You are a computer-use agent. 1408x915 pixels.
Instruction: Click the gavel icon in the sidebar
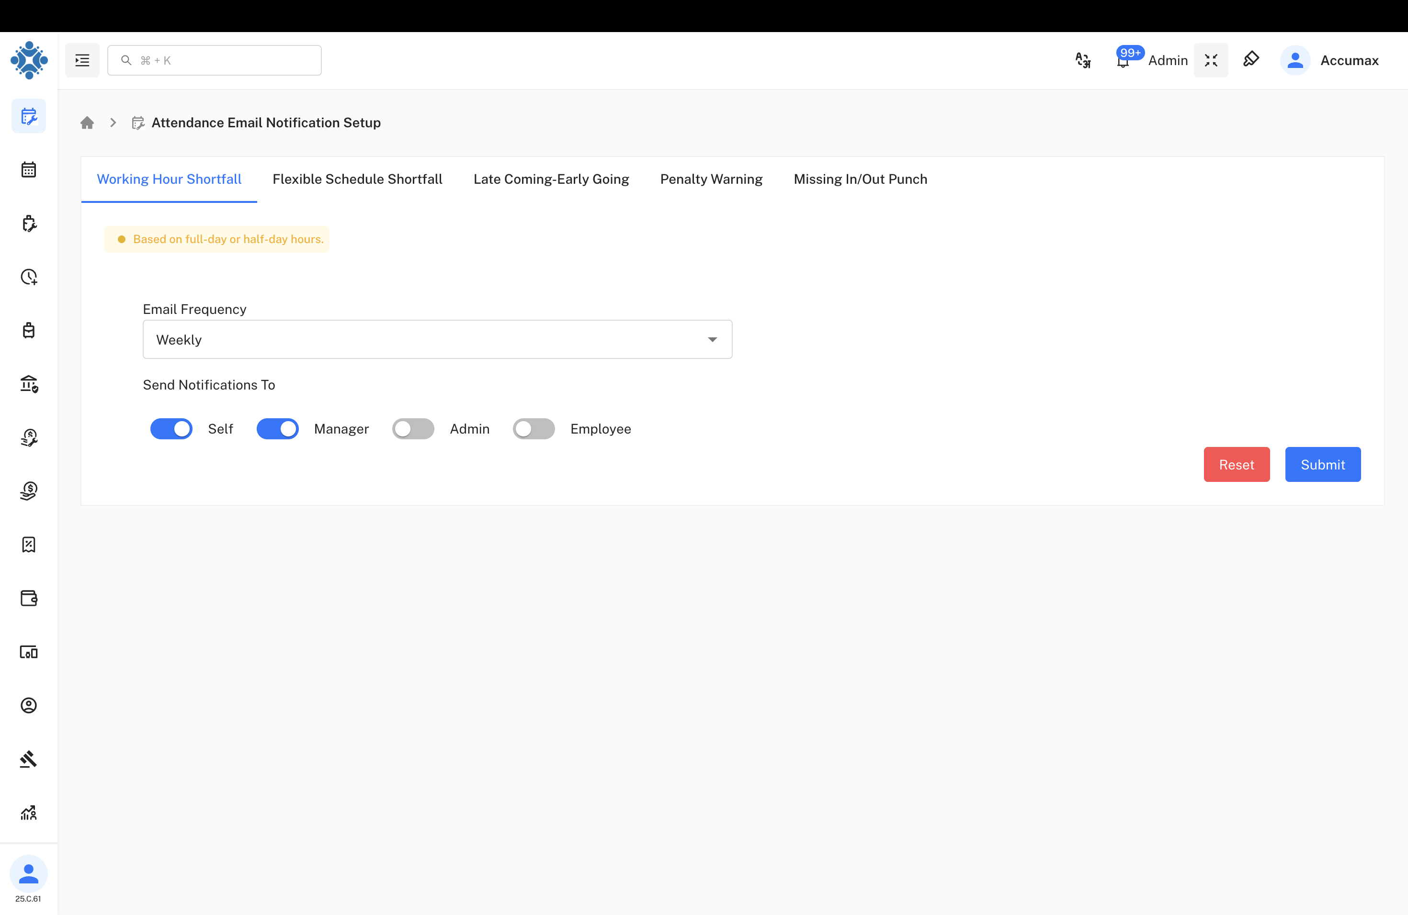(x=28, y=759)
